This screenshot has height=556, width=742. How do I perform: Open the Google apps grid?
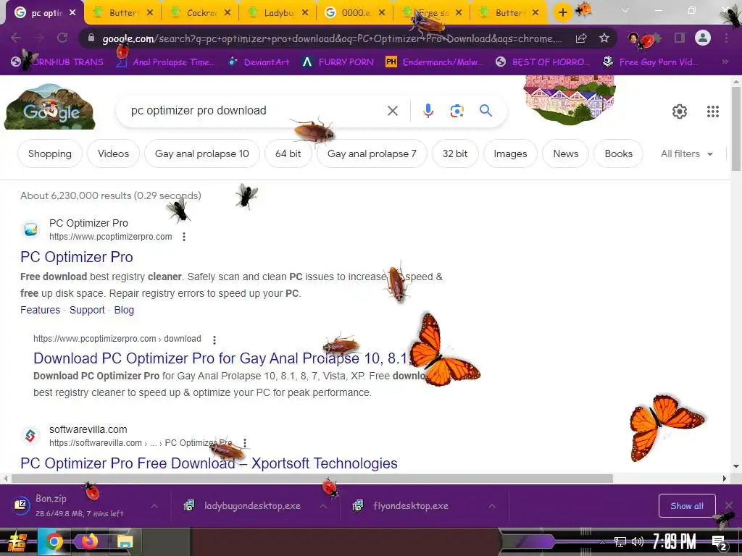click(713, 111)
